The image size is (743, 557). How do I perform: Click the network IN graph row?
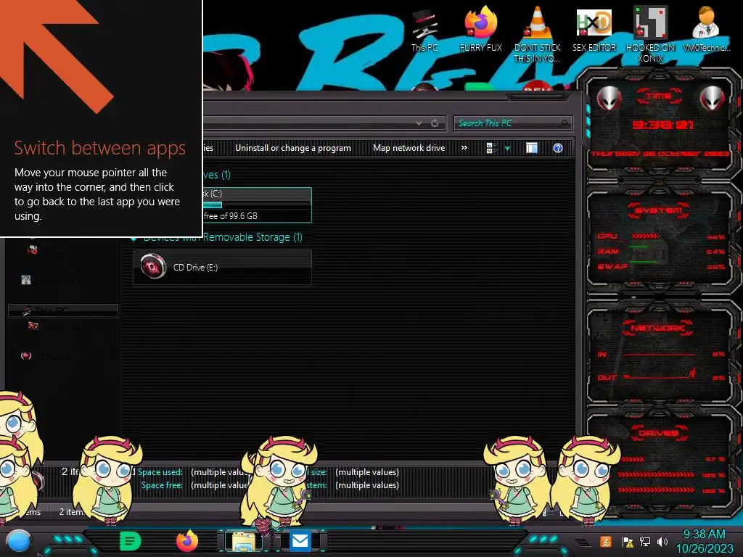[x=661, y=354]
